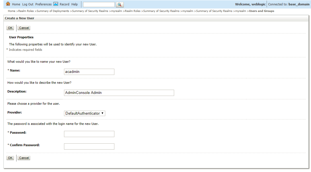Click the Home icon in the toolbar
The image size is (311, 172).
[x=8, y=4]
